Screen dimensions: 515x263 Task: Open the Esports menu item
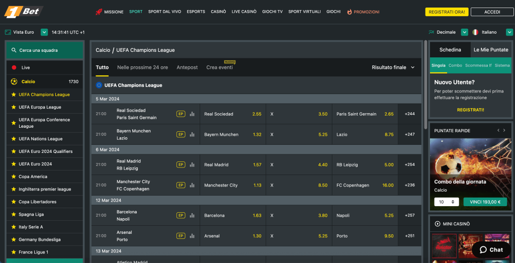click(196, 12)
